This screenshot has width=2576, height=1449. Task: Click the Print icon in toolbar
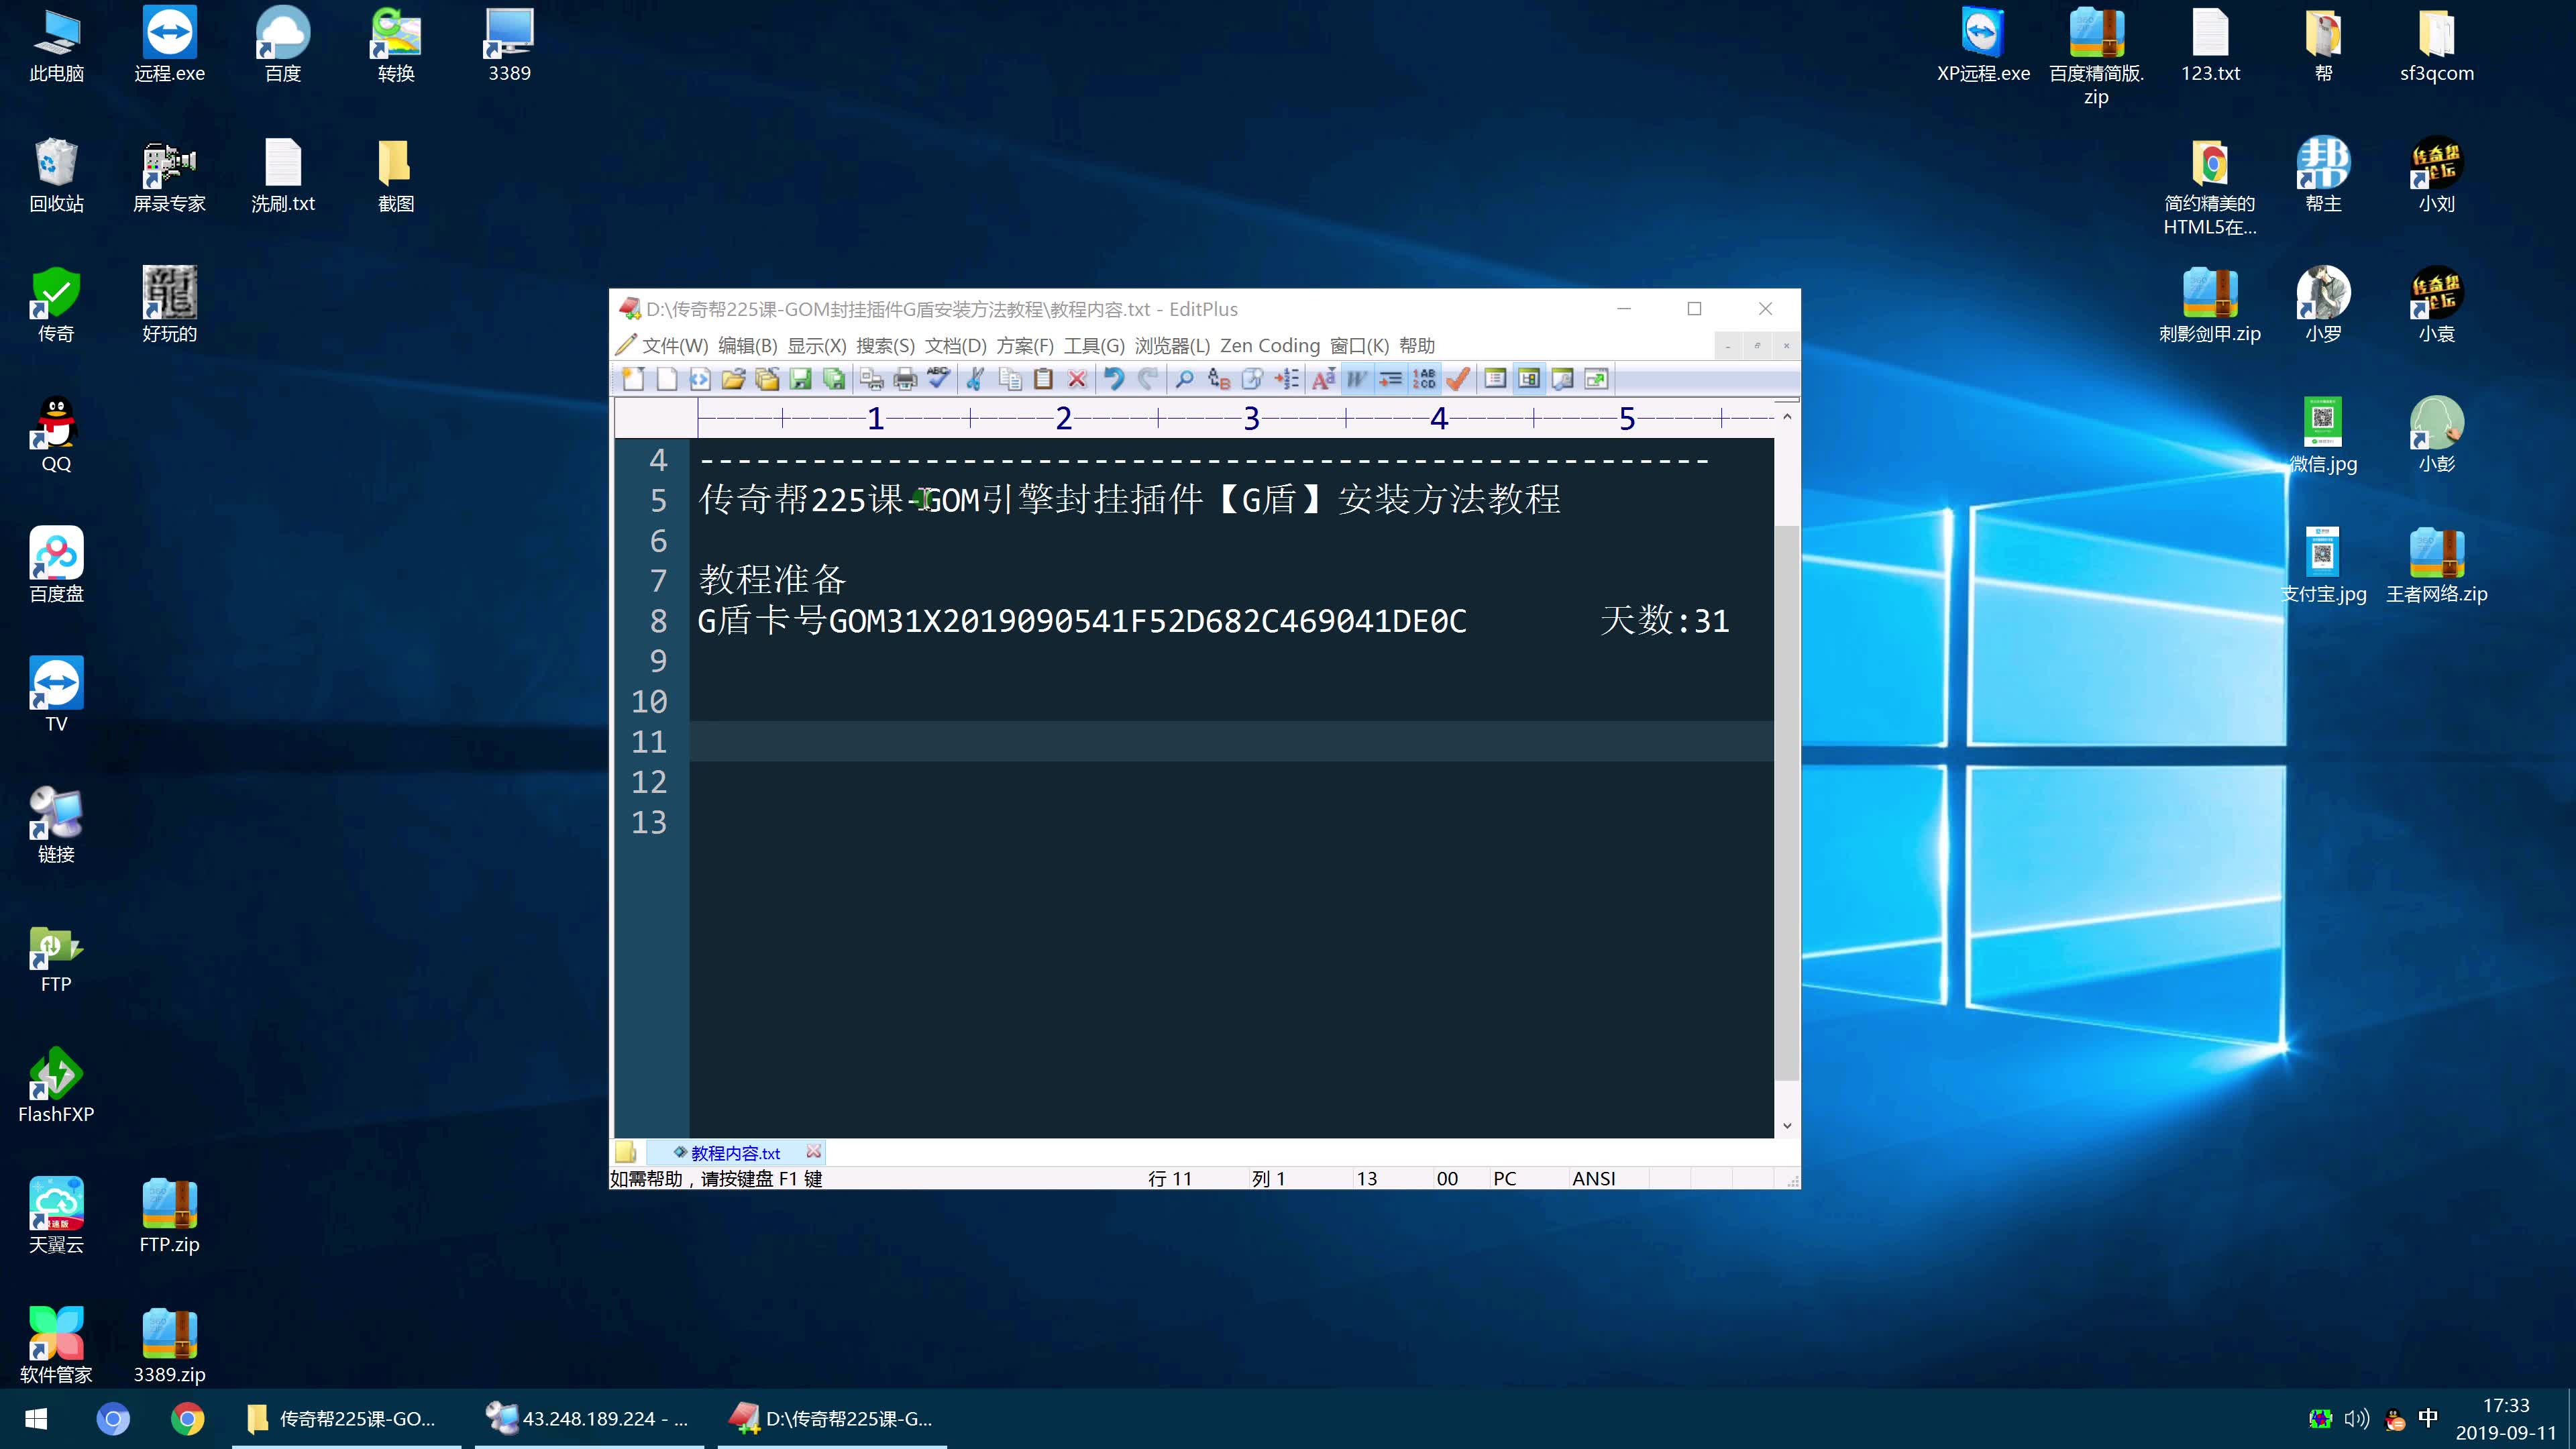[x=905, y=379]
